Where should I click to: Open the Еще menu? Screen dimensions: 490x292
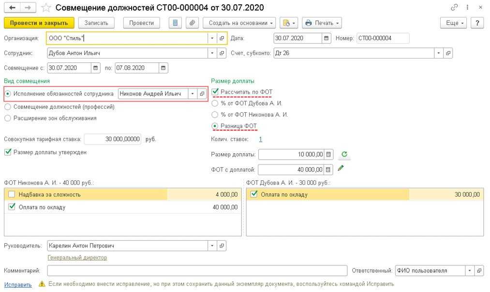pos(455,23)
